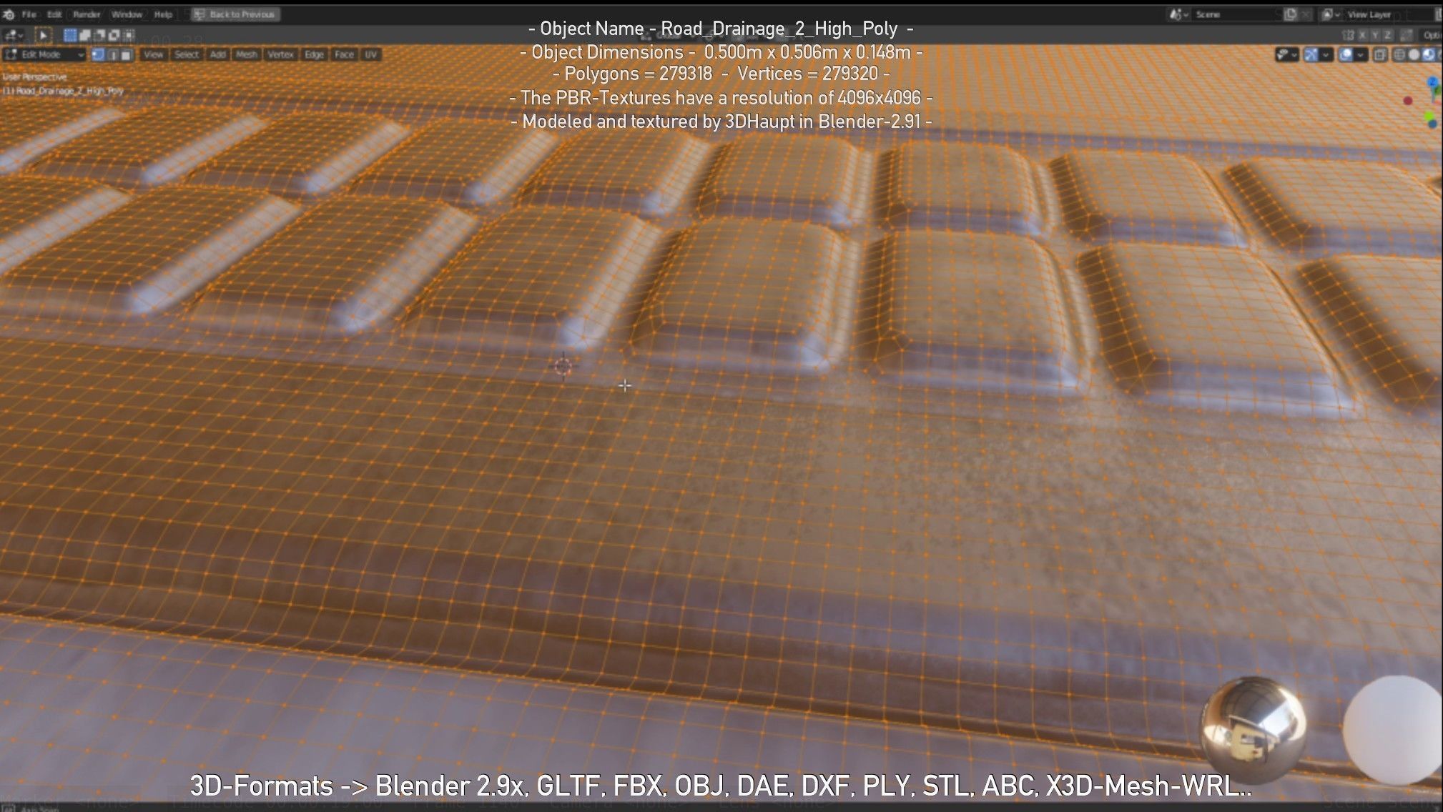Toggle X-ray mode
Viewport: 1443px width, 812px height.
(1379, 55)
